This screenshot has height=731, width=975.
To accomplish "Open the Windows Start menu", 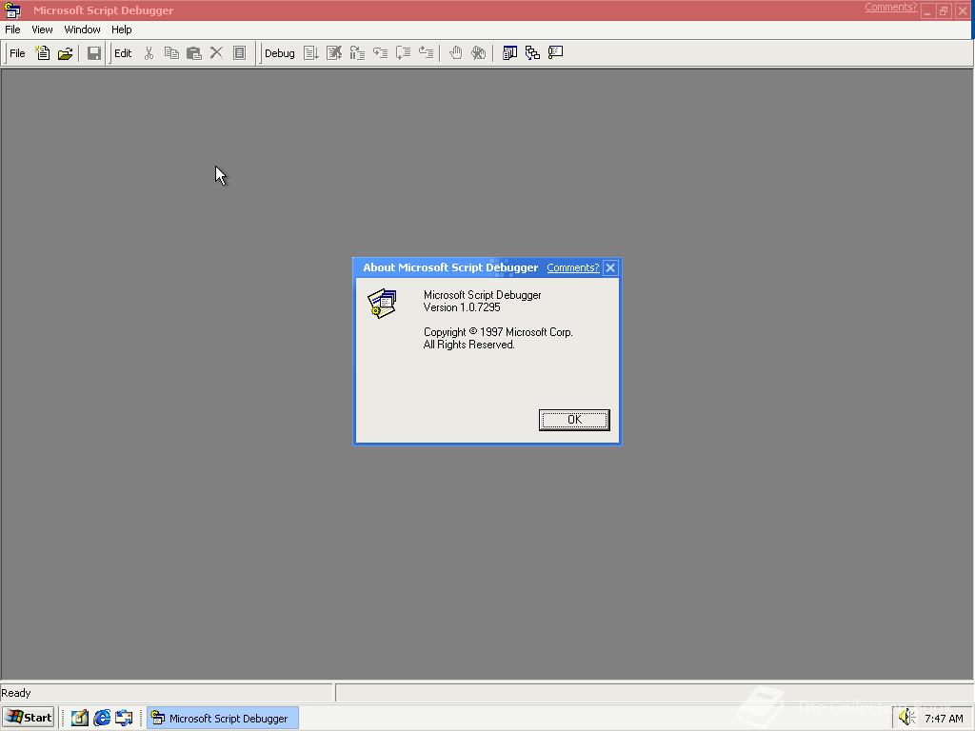I will pos(29,718).
